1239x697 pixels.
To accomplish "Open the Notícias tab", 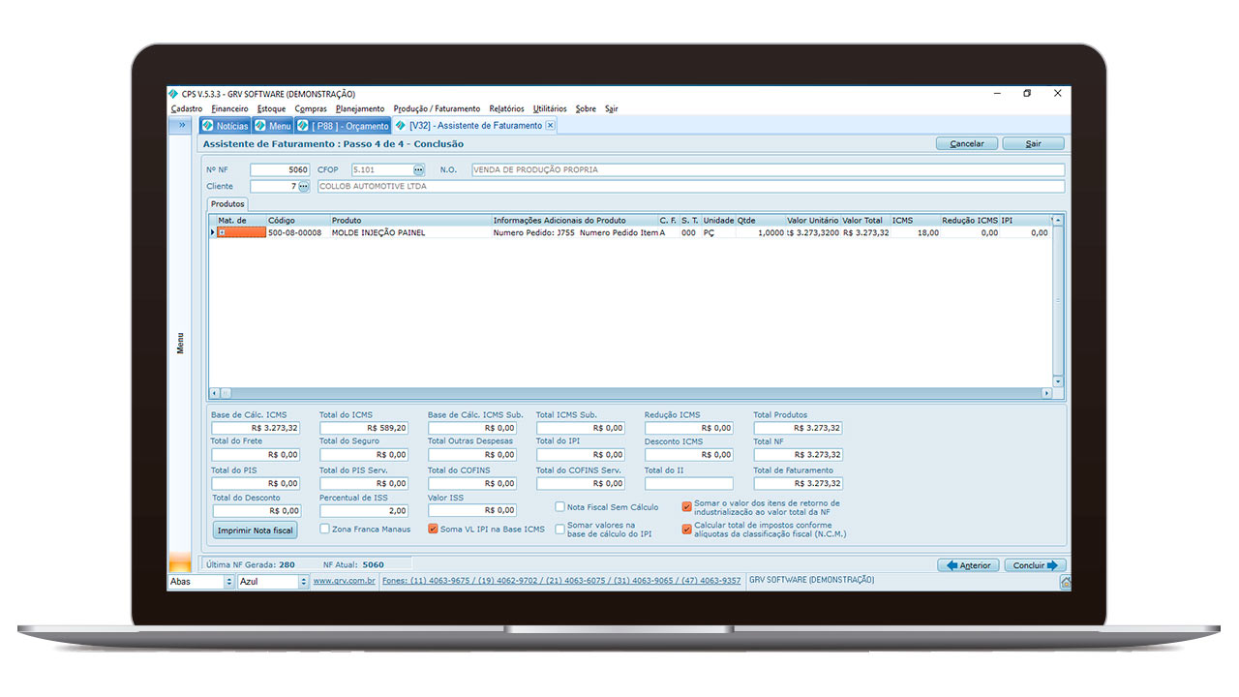I will (225, 126).
